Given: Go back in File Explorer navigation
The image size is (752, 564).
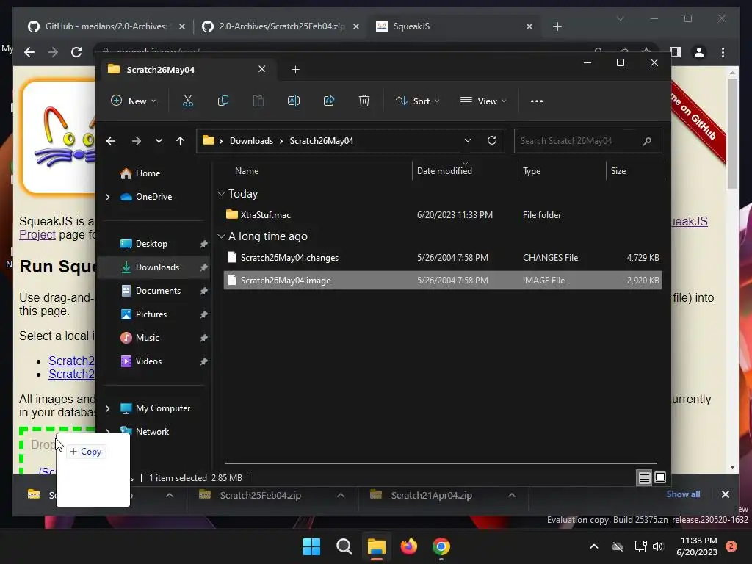Looking at the screenshot, I should [x=111, y=141].
